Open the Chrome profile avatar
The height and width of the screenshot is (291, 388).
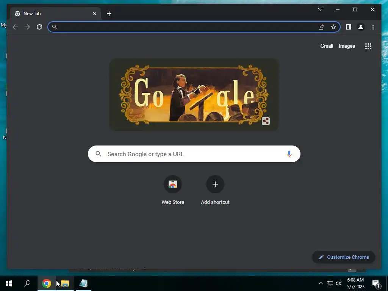(x=361, y=27)
